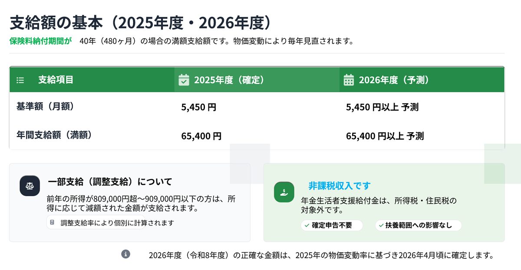Screen dimensions: 521x270
Task: Click the calendar-check icon for 2025年度
Action: click(184, 80)
